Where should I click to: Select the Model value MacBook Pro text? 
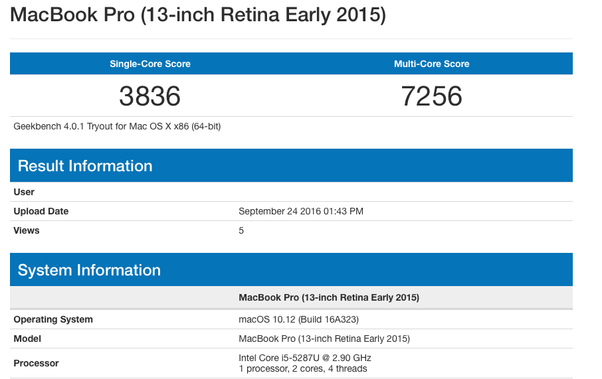point(324,339)
